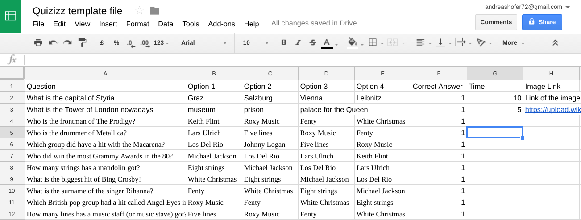
Task: Format as currency with pound icon
Action: 102,42
